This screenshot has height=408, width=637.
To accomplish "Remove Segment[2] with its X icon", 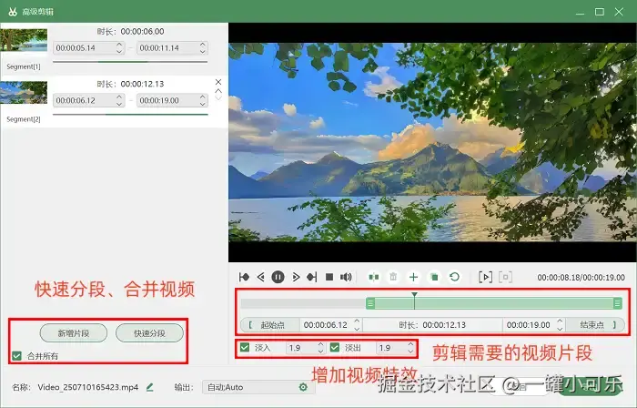I will (218, 82).
